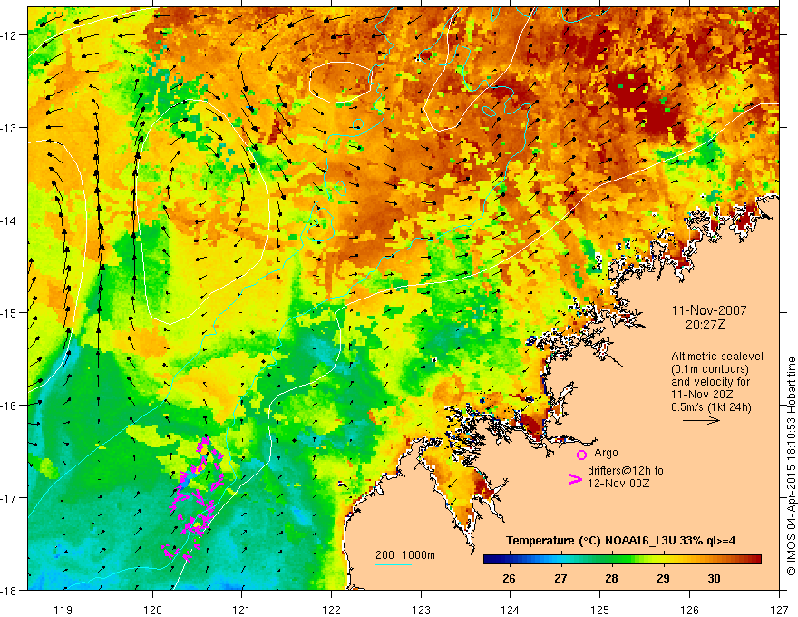The image size is (798, 617).
Task: Click the '11-Nov 20Z' text line
Action: (x=700, y=395)
